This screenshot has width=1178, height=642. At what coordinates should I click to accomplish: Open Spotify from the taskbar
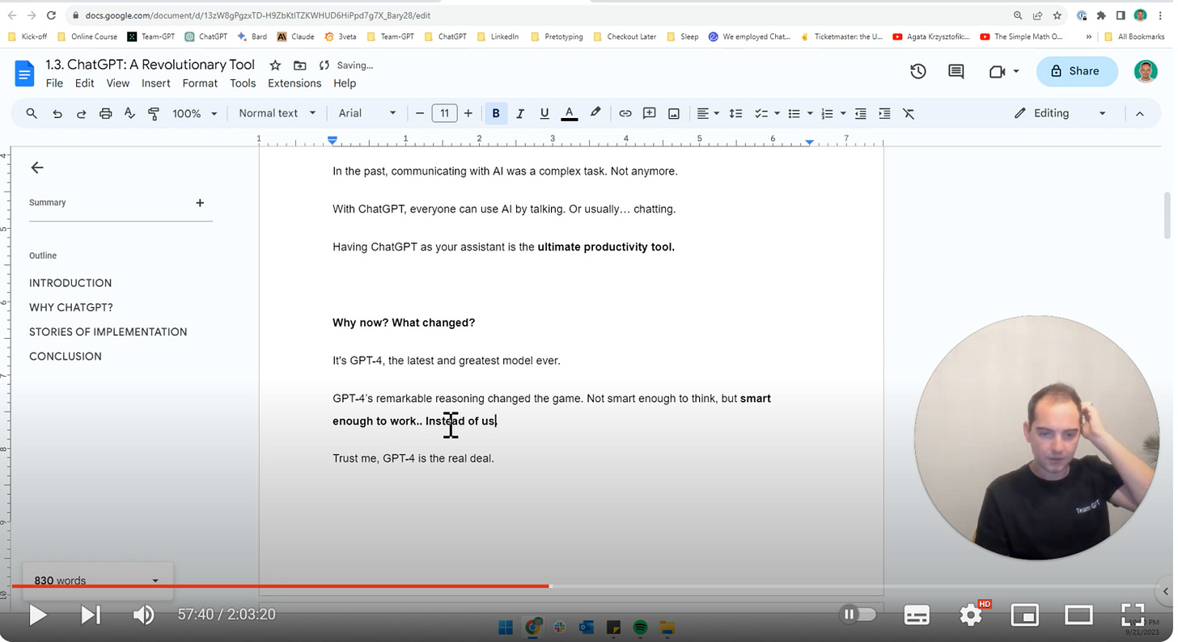pos(640,627)
